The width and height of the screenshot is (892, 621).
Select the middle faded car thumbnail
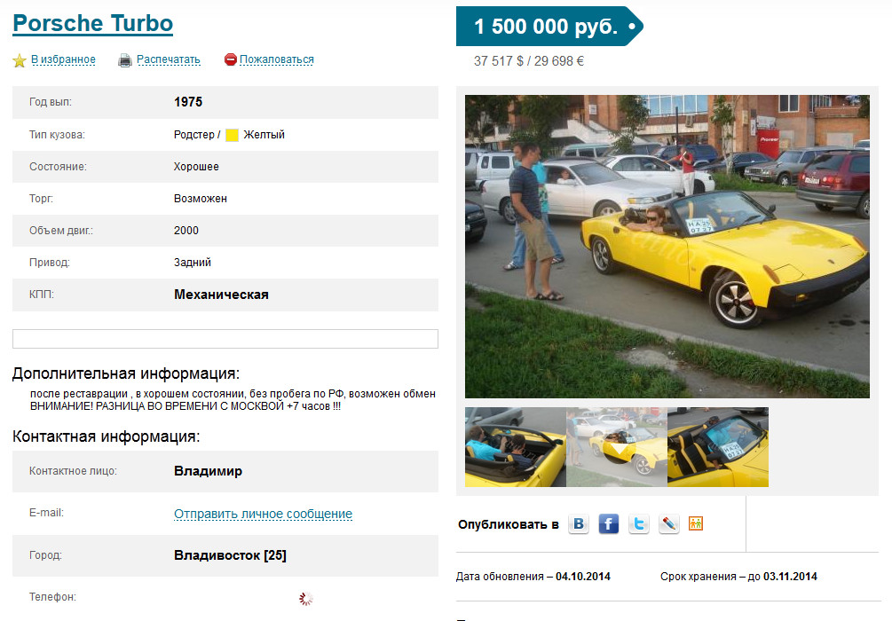(617, 447)
